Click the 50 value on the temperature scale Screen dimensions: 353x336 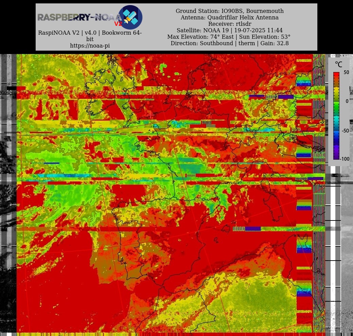[346, 72]
